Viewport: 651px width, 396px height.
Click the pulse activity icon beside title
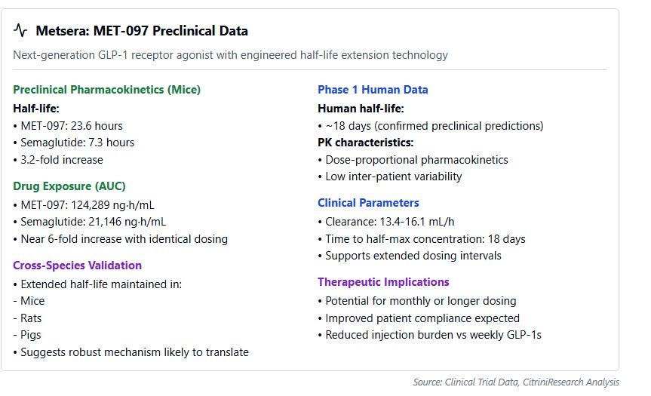tap(20, 30)
